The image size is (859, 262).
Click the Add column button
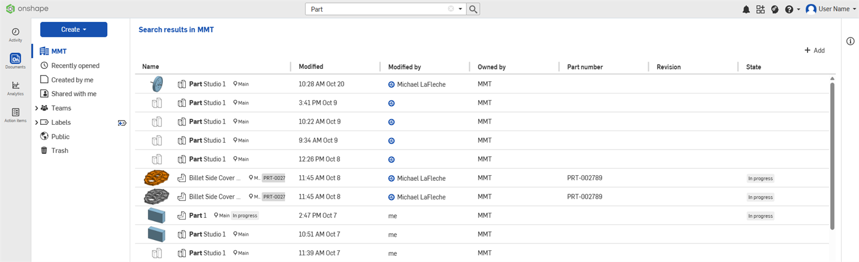pyautogui.click(x=814, y=50)
